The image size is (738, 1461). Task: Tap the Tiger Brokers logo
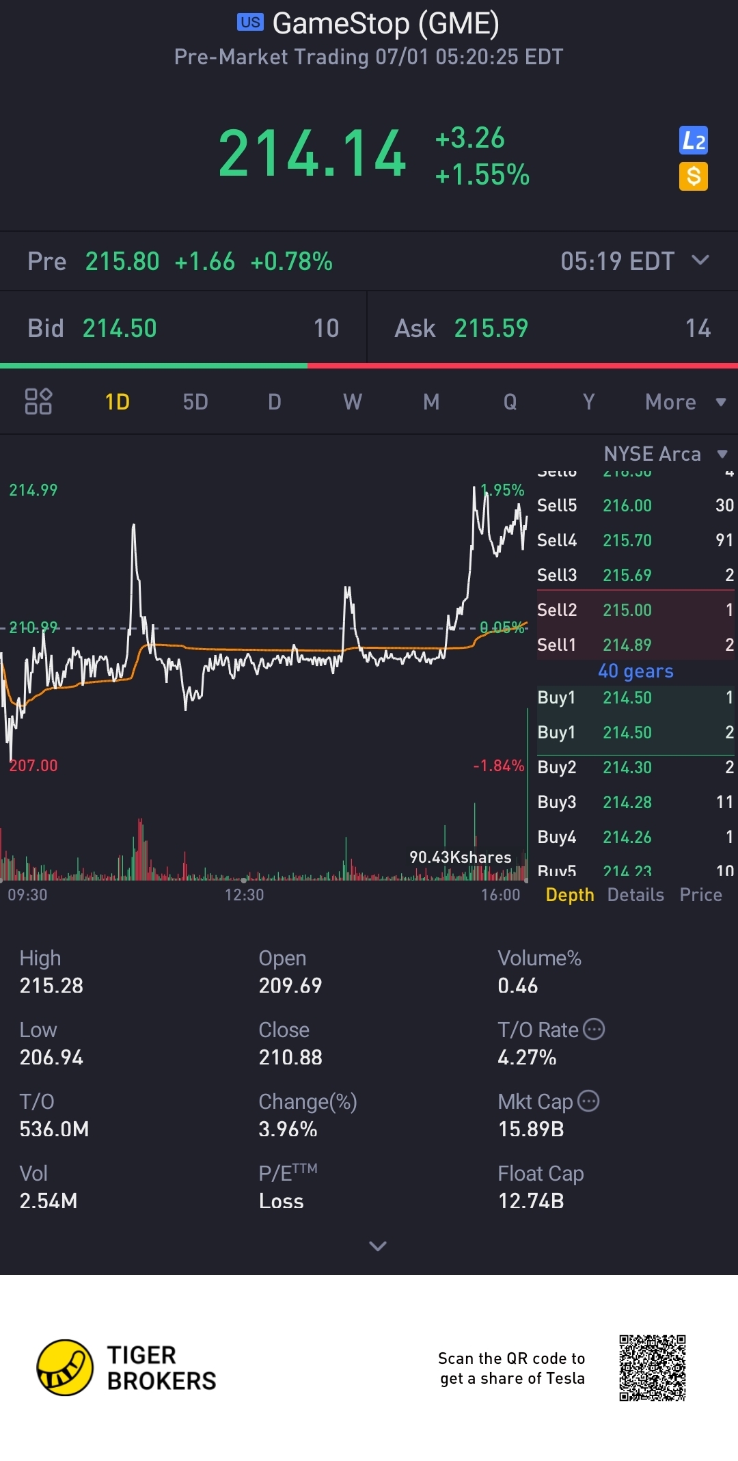(x=126, y=1367)
